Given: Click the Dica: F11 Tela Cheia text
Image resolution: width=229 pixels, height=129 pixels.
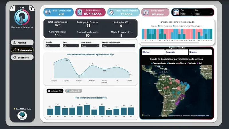Looking at the screenshot, I should [x=23, y=109].
